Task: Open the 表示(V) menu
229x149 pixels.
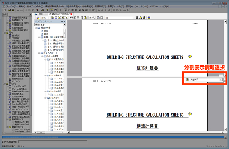Action: pos(129,6)
